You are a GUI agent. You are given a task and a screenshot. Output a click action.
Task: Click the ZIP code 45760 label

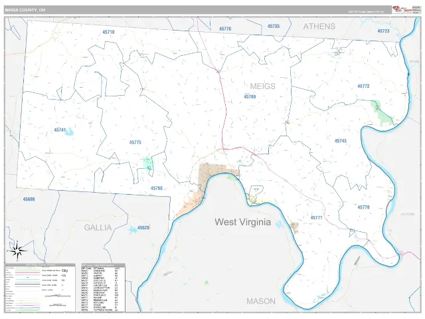(x=157, y=188)
